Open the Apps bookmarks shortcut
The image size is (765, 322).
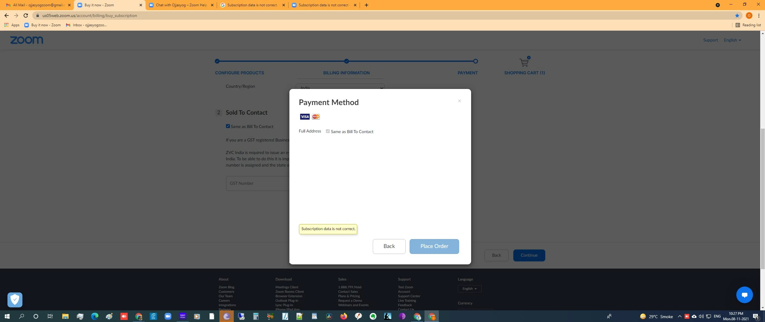pyautogui.click(x=12, y=25)
